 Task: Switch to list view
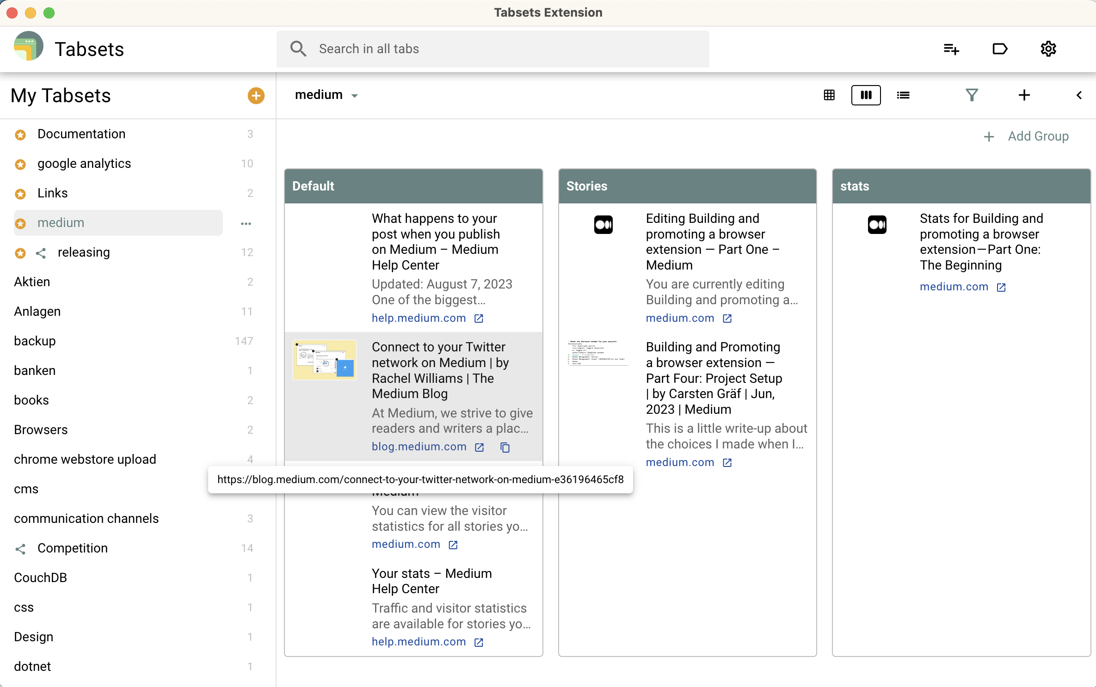click(x=903, y=95)
